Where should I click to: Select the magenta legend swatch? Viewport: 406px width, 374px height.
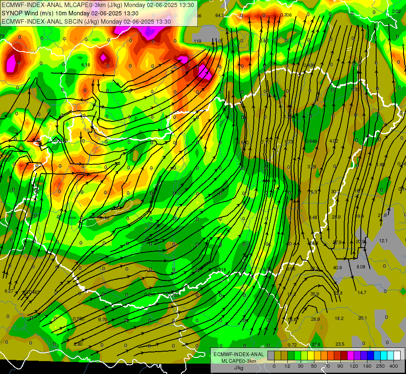point(350,356)
